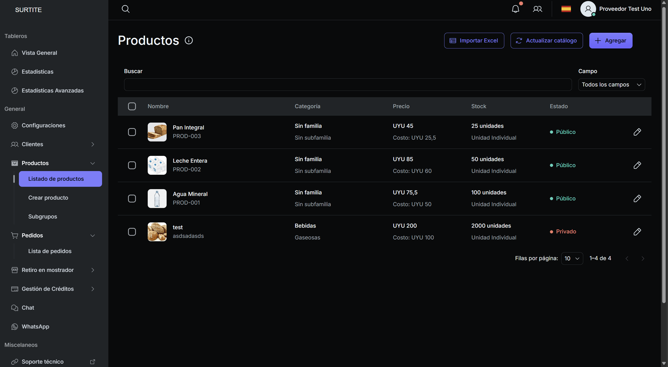Open Crear producto in sidebar
Viewport: 668px width, 367px height.
[48, 198]
